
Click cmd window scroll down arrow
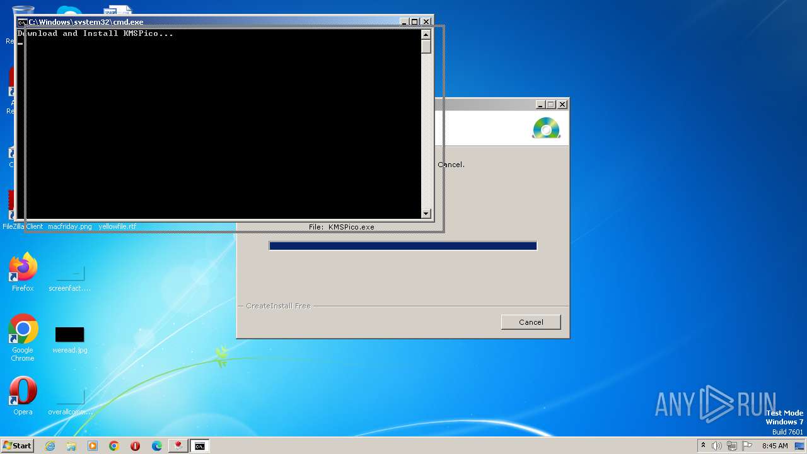coord(426,213)
